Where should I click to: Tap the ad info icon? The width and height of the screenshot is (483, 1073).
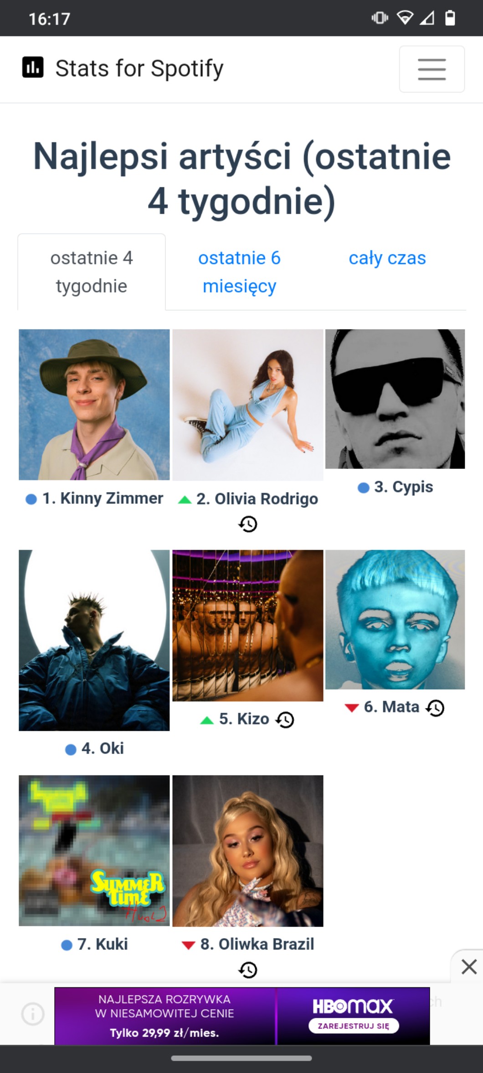pos(33,1014)
